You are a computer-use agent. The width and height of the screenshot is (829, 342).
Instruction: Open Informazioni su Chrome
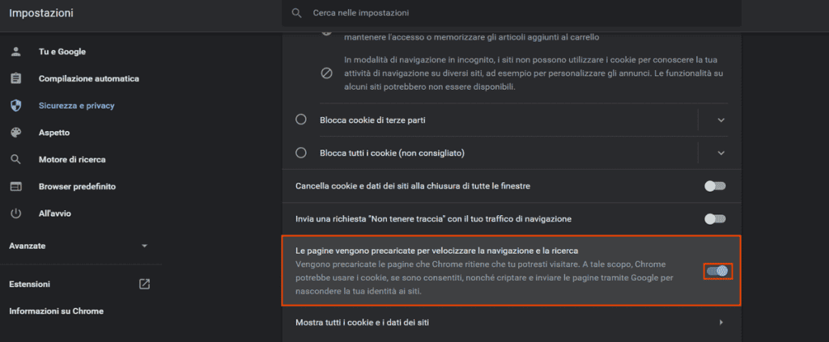(56, 310)
